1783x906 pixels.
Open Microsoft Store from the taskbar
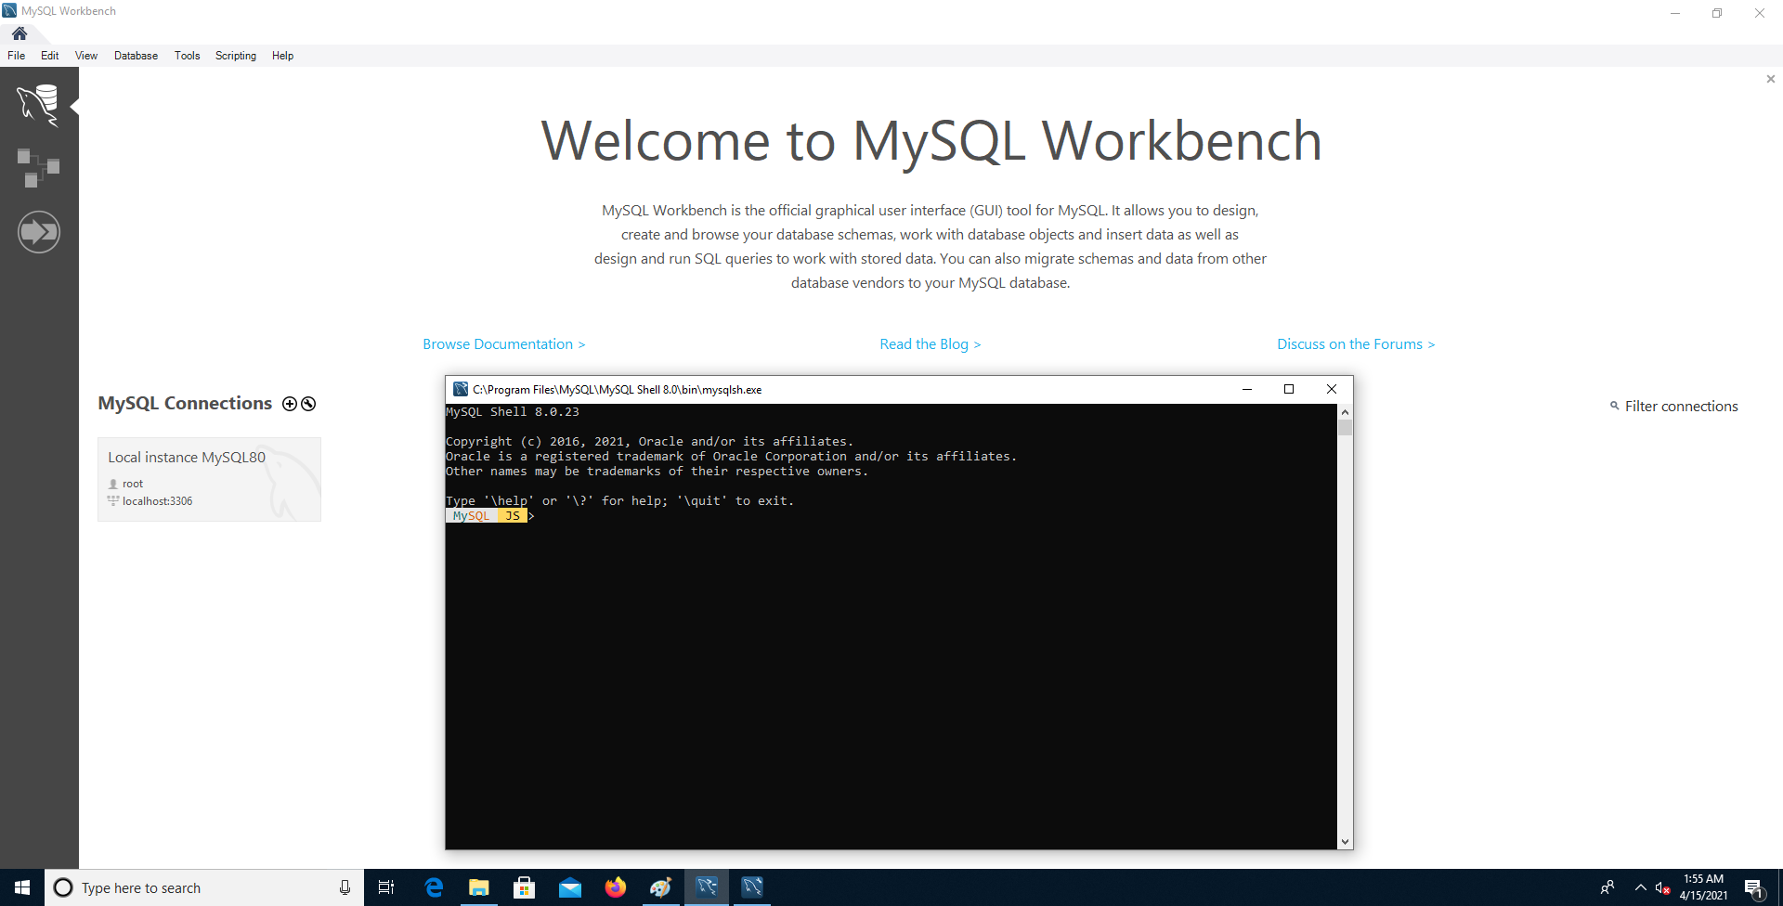[x=525, y=887]
